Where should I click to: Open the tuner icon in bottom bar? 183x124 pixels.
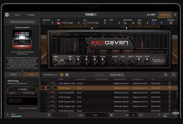click(x=49, y=115)
